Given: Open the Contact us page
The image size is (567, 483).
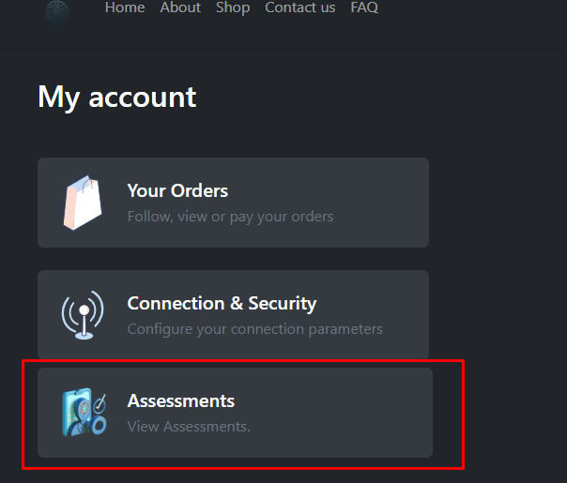Looking at the screenshot, I should [299, 8].
